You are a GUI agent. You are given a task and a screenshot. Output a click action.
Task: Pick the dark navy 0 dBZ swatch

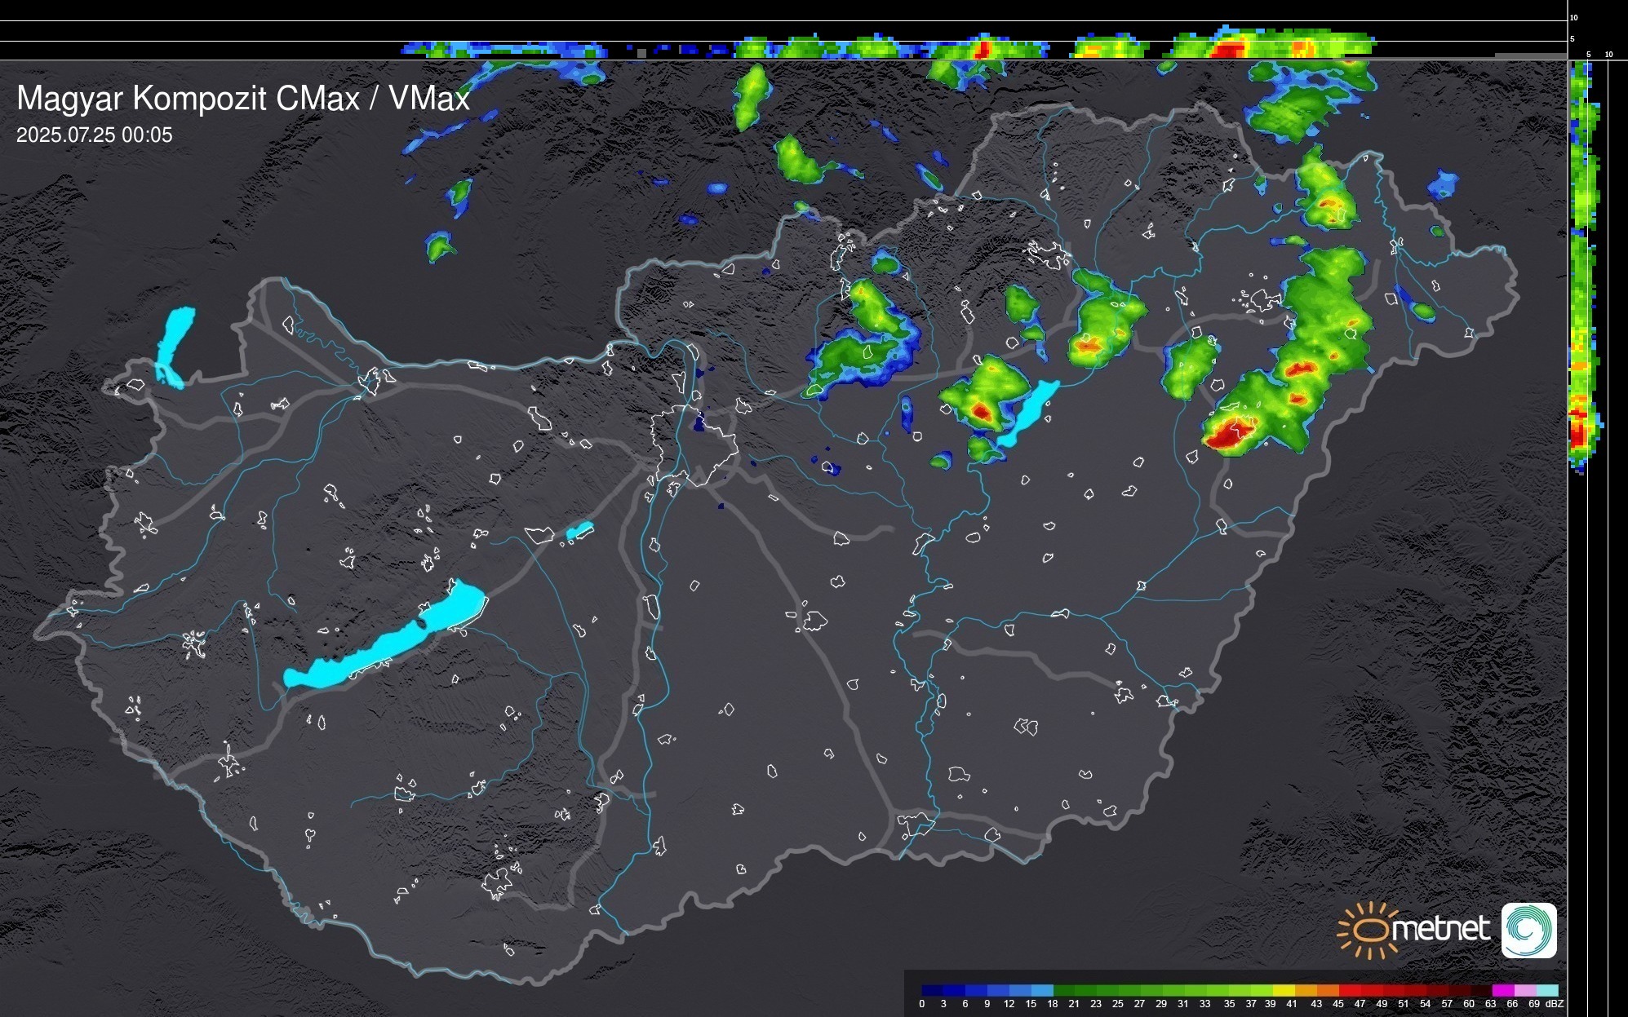click(x=932, y=990)
